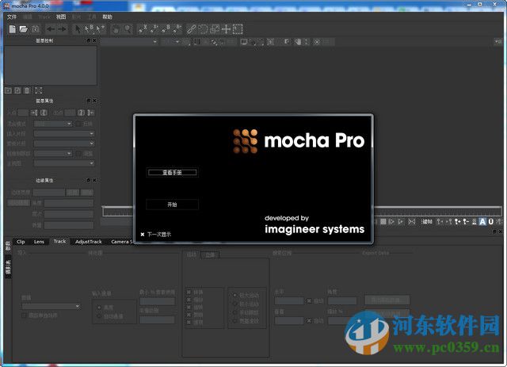507x367 pixels.
Task: Open the fourth short dropdown in layer properties
Action: (53, 154)
